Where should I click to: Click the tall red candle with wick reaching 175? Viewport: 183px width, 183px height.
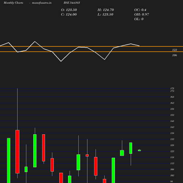18,152
